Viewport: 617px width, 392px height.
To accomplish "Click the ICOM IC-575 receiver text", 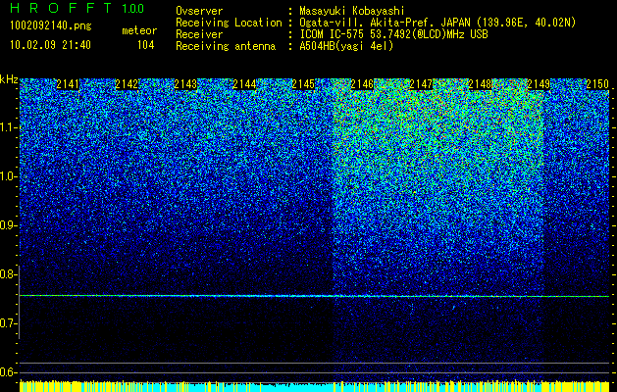I will pos(393,34).
